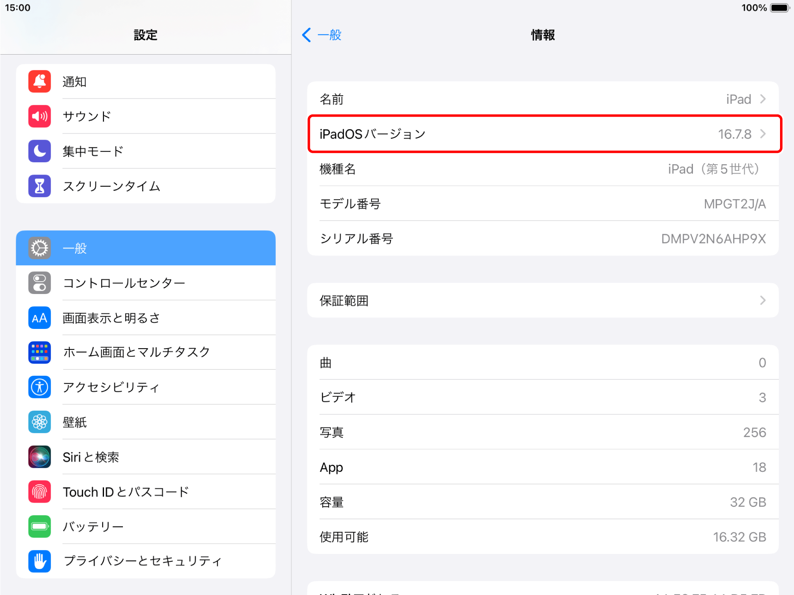Viewport: 794px width, 595px height.
Task: Open Touch ID とパスコード fingerprint icon
Action: pyautogui.click(x=39, y=492)
